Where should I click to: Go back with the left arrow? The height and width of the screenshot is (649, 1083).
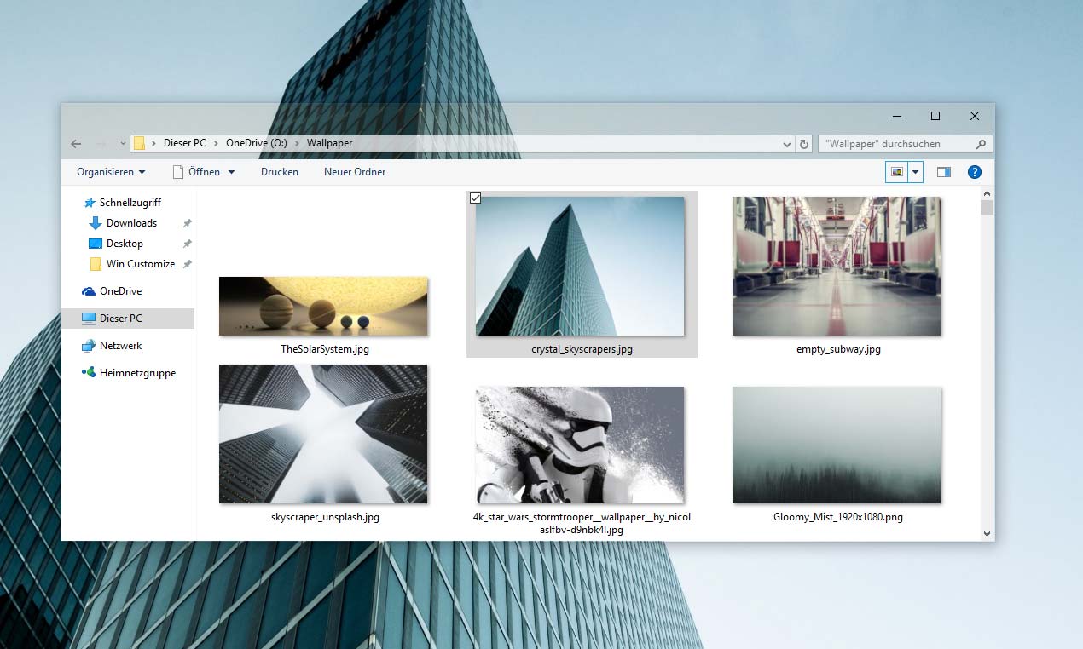76,144
